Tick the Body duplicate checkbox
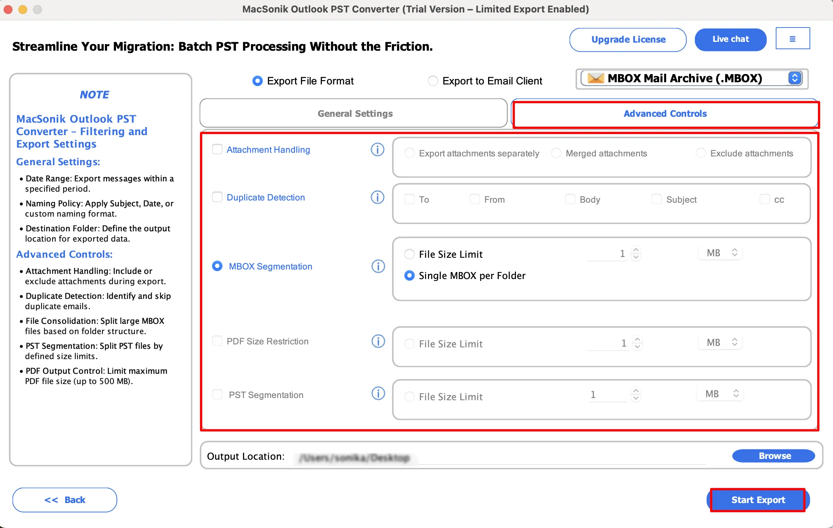The image size is (833, 528). point(570,199)
